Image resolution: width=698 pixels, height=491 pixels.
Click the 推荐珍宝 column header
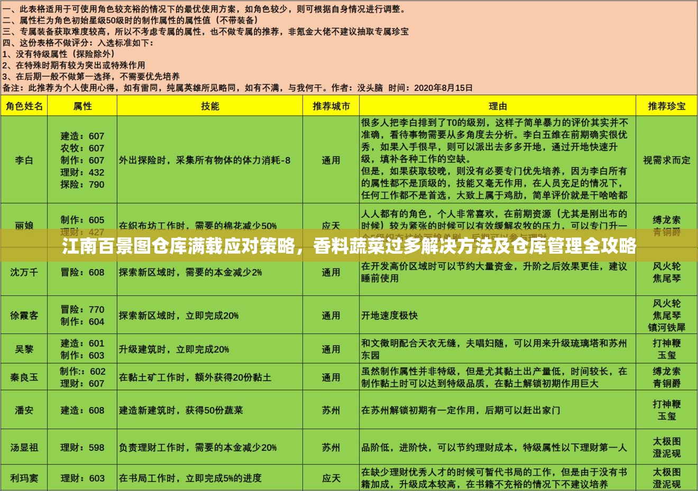tap(667, 106)
